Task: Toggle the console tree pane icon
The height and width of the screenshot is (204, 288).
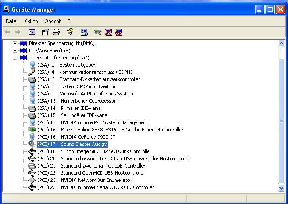Action: (x=32, y=32)
